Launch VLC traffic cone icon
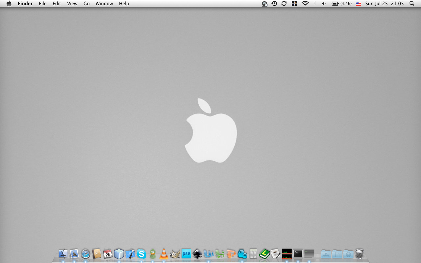Image resolution: width=421 pixels, height=263 pixels. (164, 254)
